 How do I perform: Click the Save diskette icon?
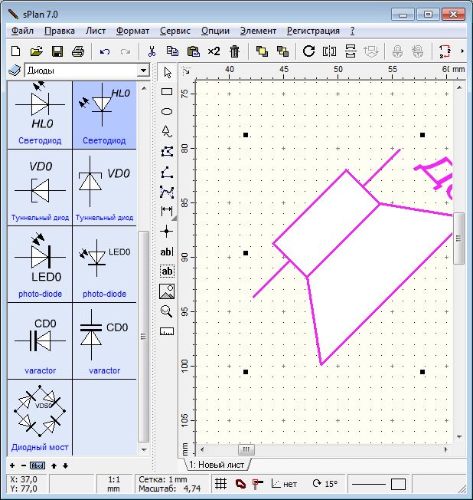point(57,51)
